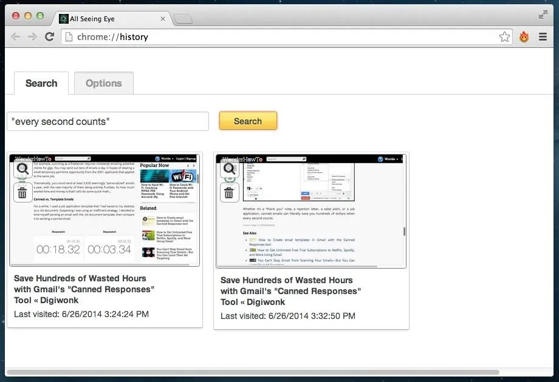Magnify the 3:32:50 PM result screenshot
559x382 pixels.
(x=229, y=169)
